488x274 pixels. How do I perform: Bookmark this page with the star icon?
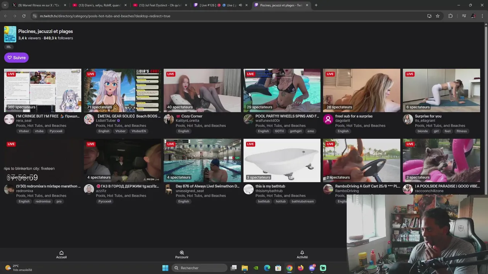coord(438,16)
